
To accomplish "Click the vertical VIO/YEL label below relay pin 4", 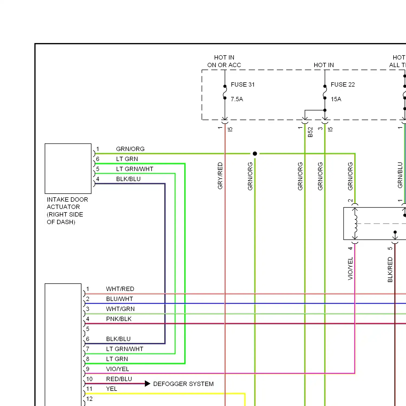I will (350, 269).
